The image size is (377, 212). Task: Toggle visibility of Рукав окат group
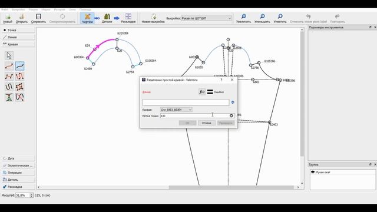tap(313, 172)
